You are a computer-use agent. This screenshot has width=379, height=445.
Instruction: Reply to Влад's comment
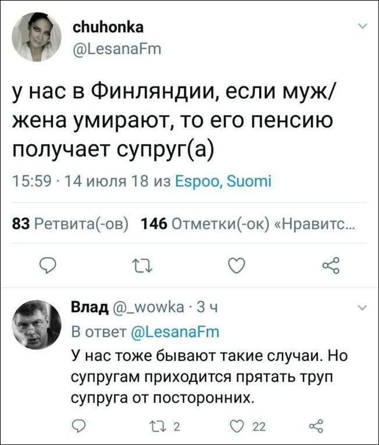(77, 426)
